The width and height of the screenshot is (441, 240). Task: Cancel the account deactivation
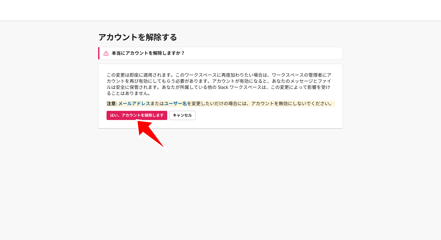click(x=182, y=115)
